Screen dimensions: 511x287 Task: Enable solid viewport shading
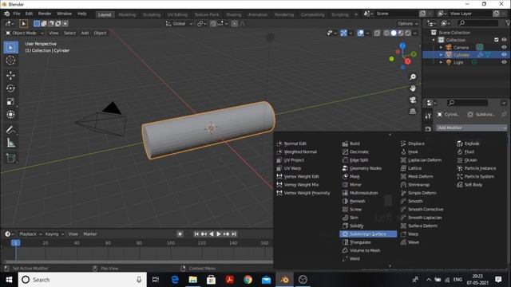pos(394,33)
